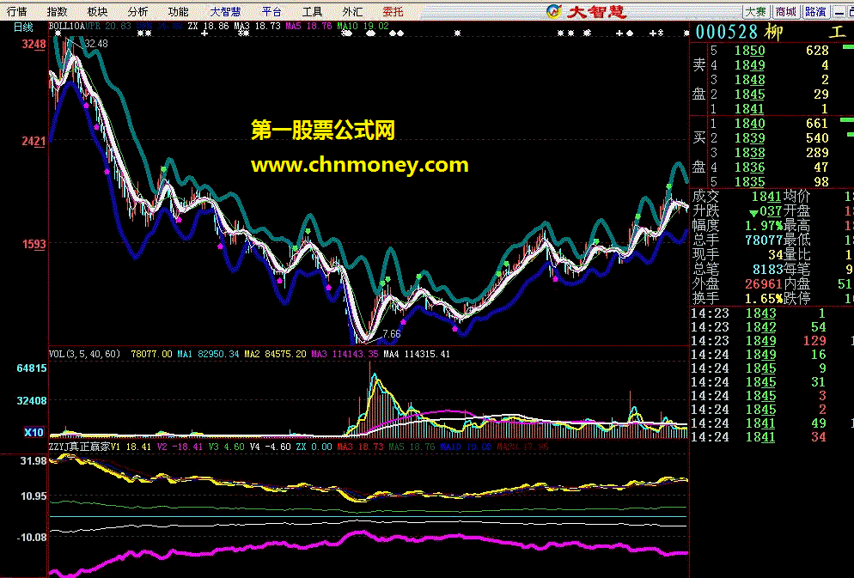Image resolution: width=854 pixels, height=578 pixels.
Task: Click the sell level 5 price 1850
Action: [x=749, y=51]
